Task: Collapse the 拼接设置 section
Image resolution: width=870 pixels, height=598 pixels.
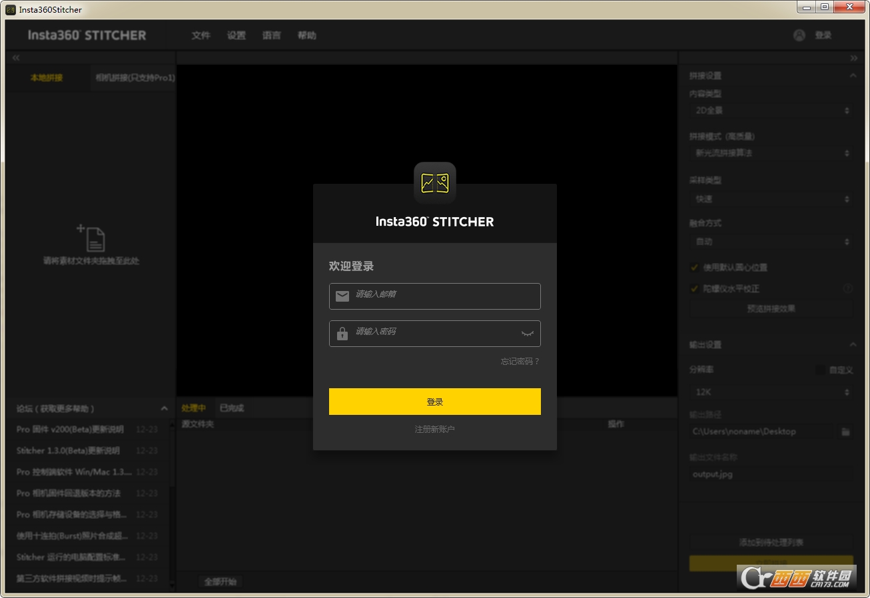Action: pyautogui.click(x=853, y=76)
